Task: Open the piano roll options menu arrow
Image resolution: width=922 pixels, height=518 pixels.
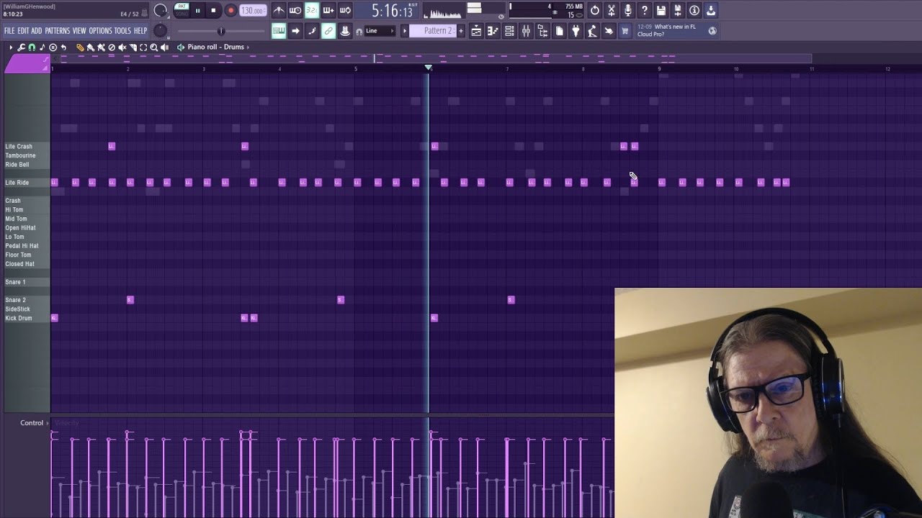Action: [11, 47]
